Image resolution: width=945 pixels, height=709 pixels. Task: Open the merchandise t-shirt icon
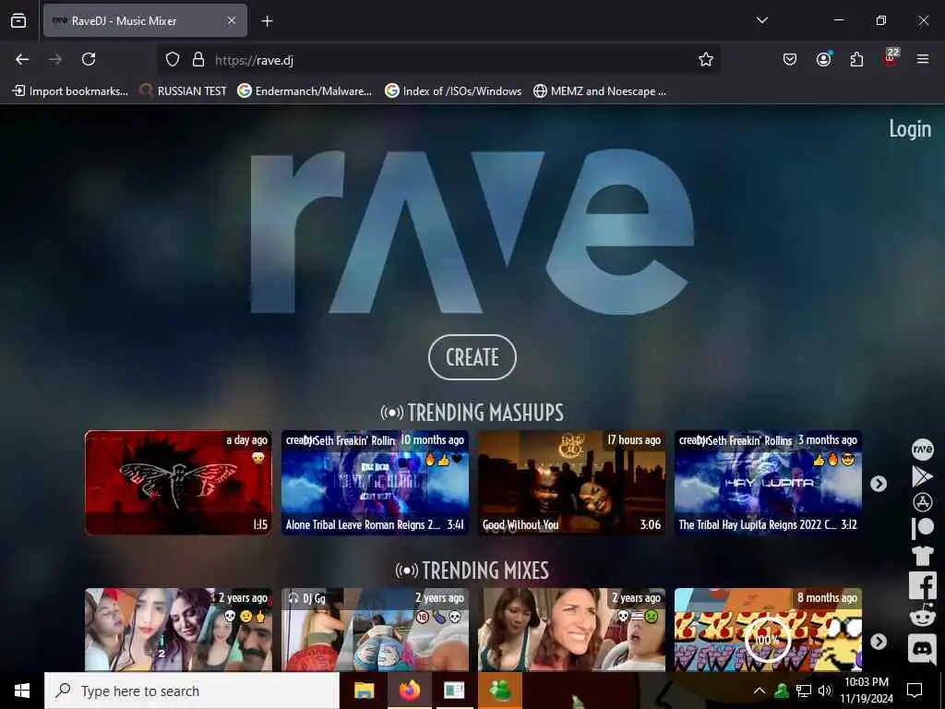tap(922, 555)
